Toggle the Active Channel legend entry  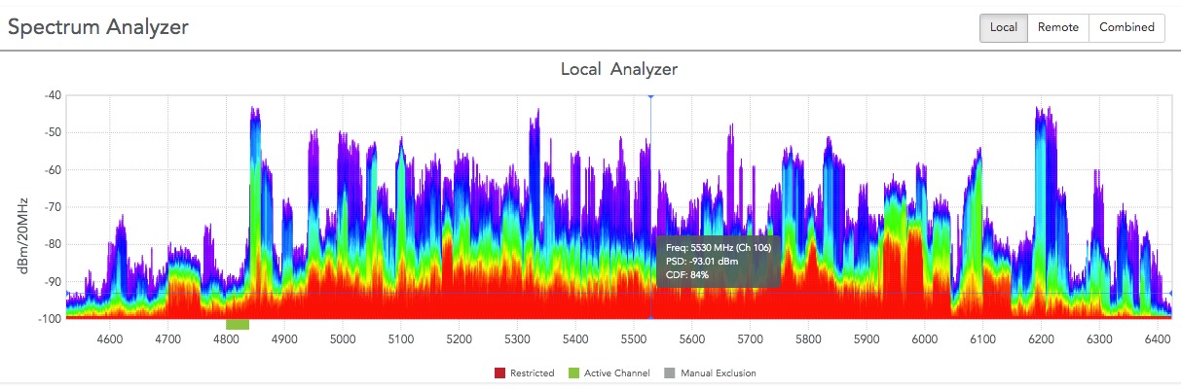pos(609,372)
